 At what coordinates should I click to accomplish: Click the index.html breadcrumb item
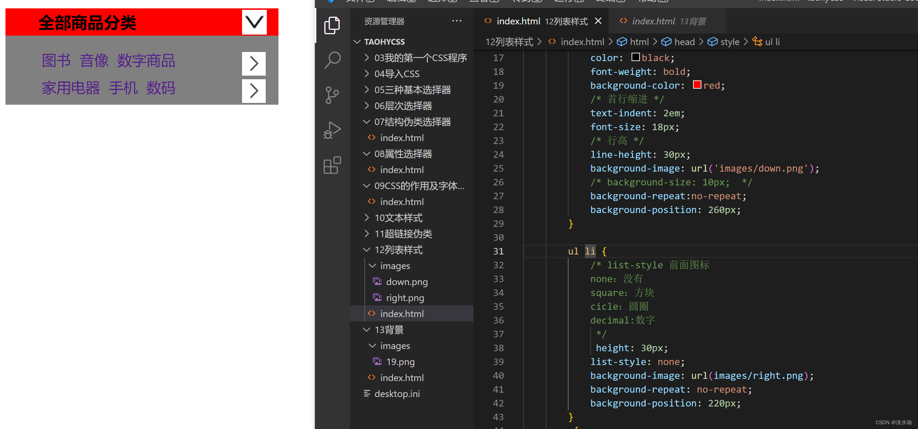[582, 42]
